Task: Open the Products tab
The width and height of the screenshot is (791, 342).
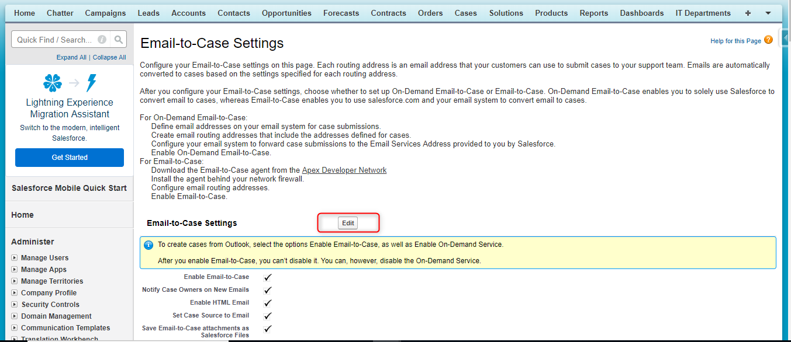Action: [x=551, y=13]
